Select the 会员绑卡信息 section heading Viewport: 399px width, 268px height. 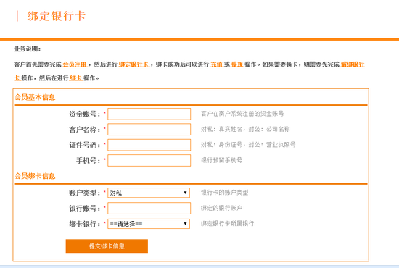click(35, 176)
